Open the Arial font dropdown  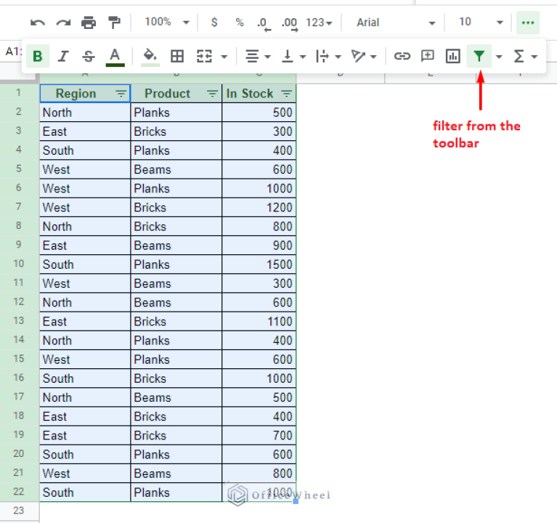(396, 23)
